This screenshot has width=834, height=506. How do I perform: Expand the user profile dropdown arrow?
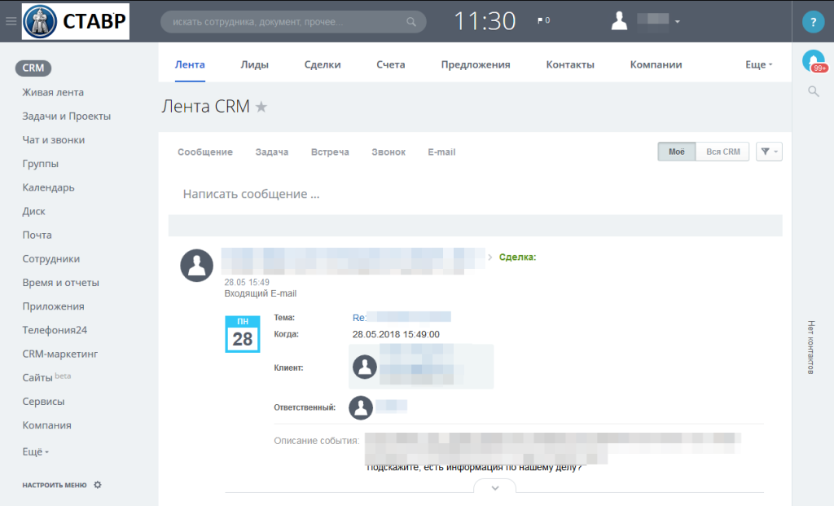pos(677,22)
